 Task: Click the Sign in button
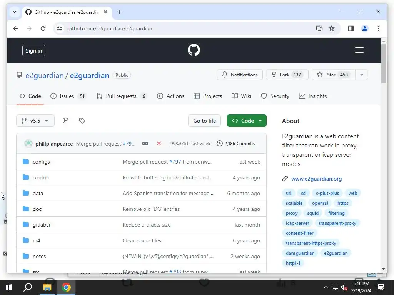[34, 51]
